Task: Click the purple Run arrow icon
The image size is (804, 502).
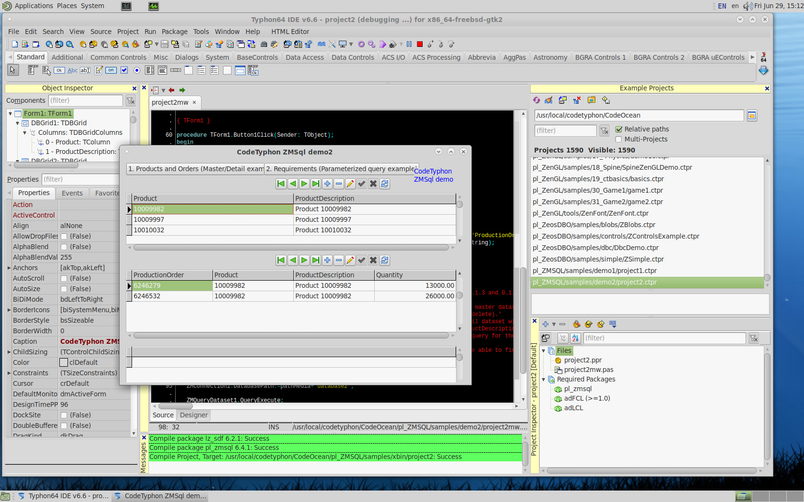Action: coord(383,44)
